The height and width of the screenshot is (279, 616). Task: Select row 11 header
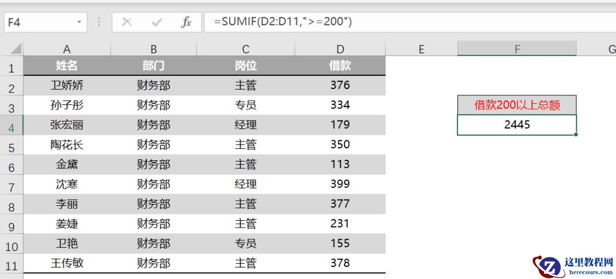(11, 265)
